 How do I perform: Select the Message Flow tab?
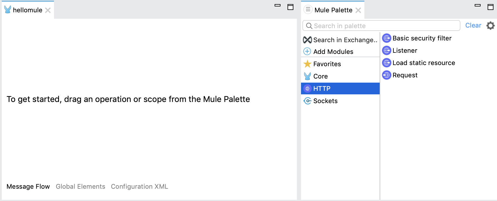pos(28,186)
